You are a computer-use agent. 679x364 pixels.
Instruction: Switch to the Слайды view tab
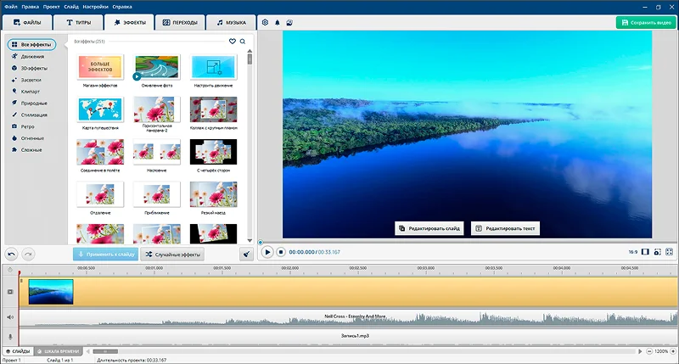(x=18, y=351)
